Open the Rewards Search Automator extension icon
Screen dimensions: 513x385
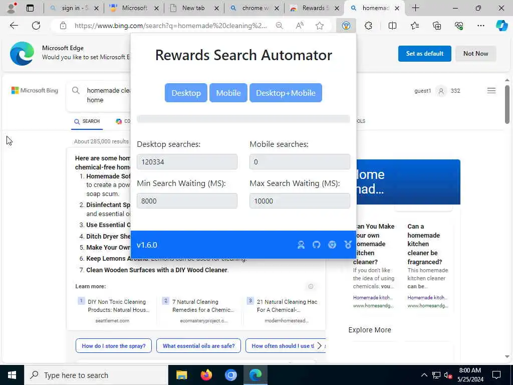tap(346, 26)
